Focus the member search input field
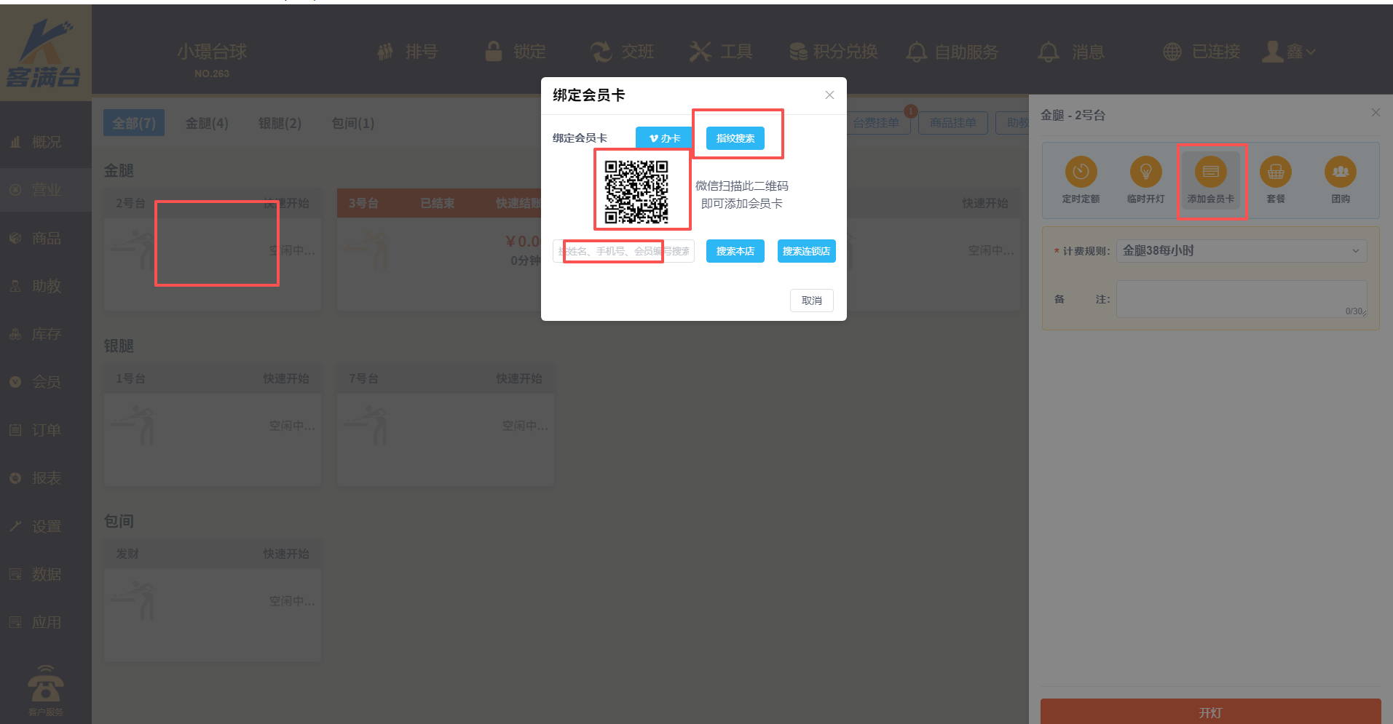The image size is (1393, 724). pos(623,251)
